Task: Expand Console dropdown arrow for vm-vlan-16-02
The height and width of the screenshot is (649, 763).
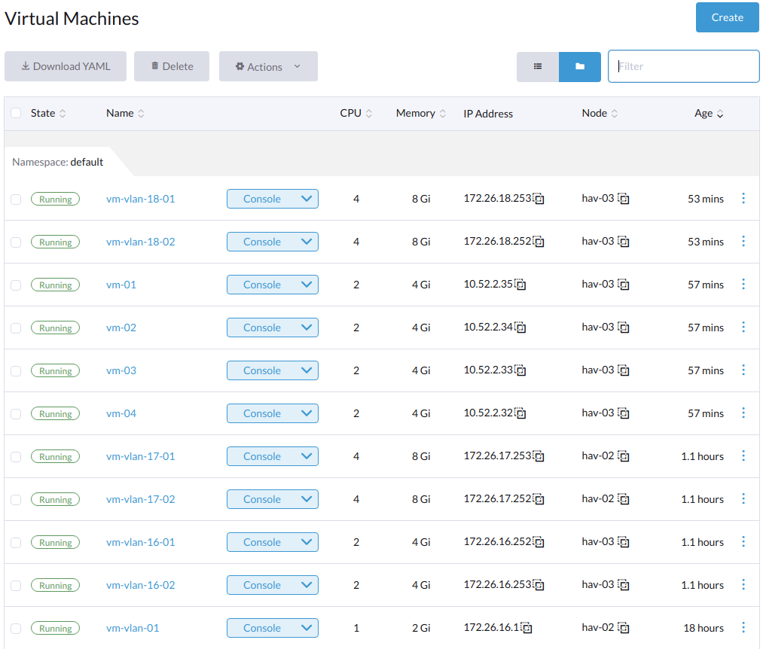Action: pos(307,585)
